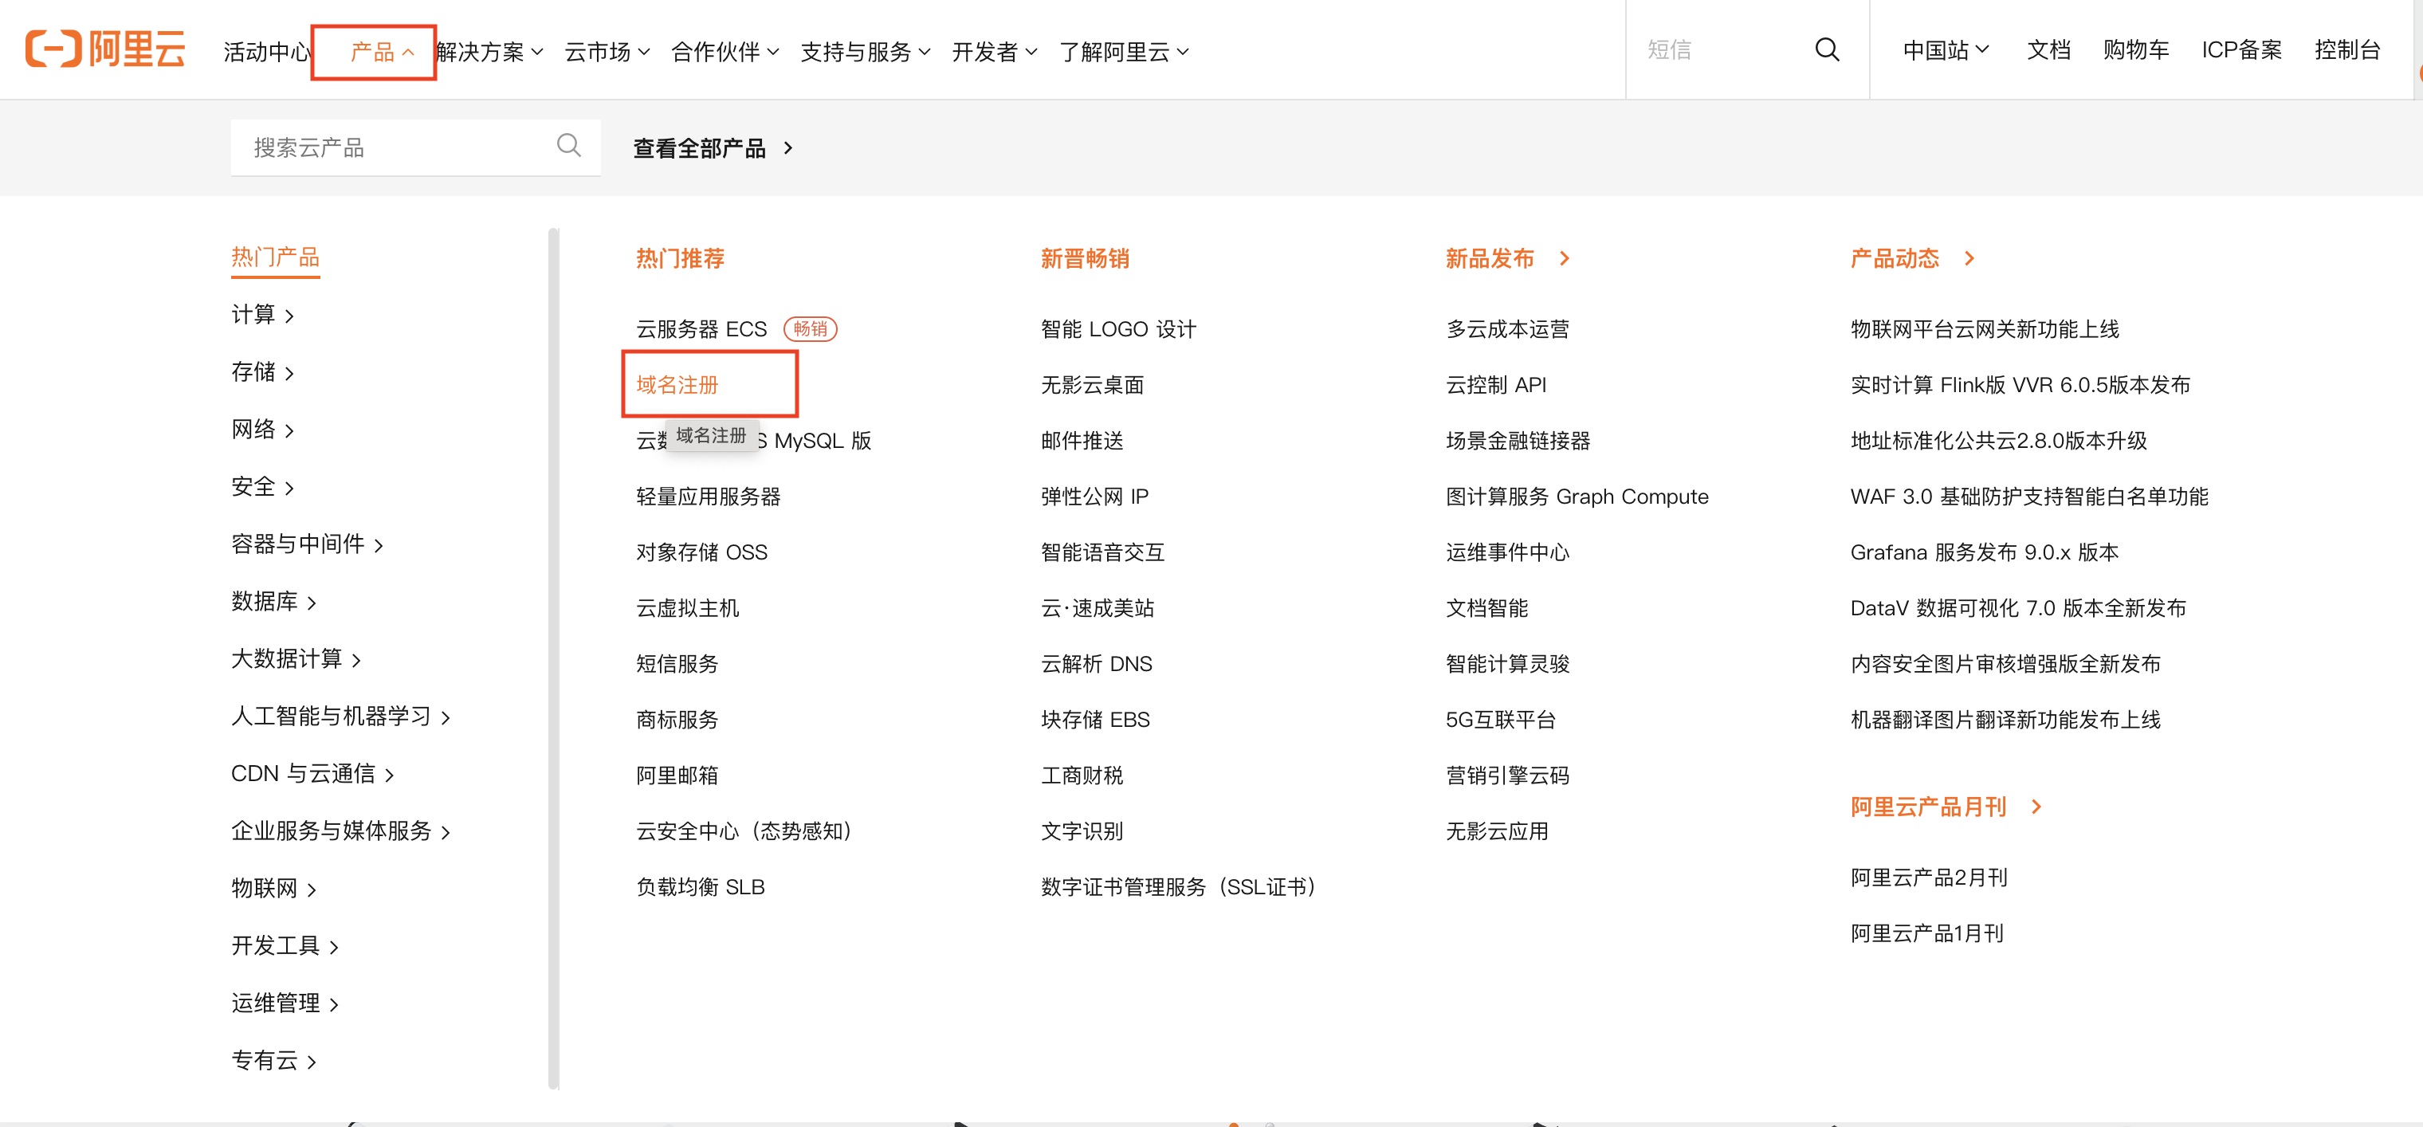
Task: Expand the 支持与服务 dropdown
Action: click(x=865, y=52)
